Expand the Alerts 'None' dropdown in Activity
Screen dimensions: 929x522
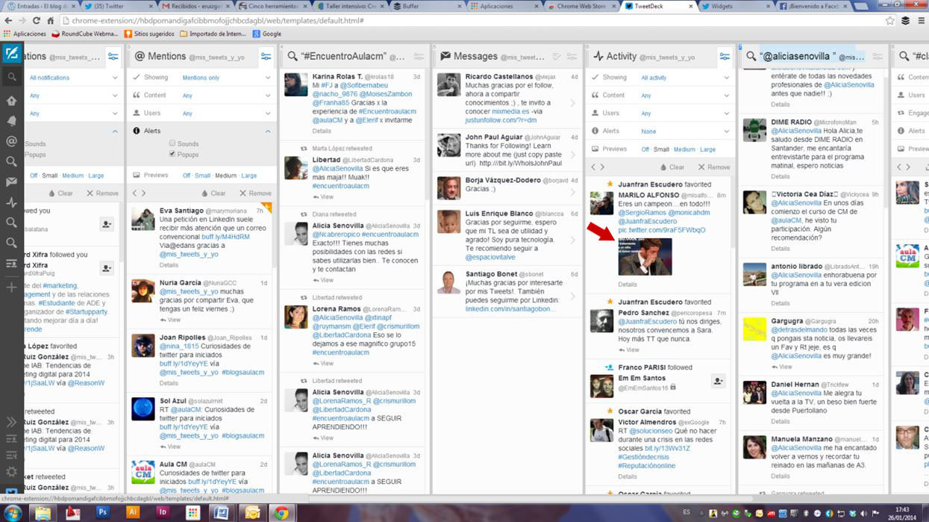(x=684, y=131)
